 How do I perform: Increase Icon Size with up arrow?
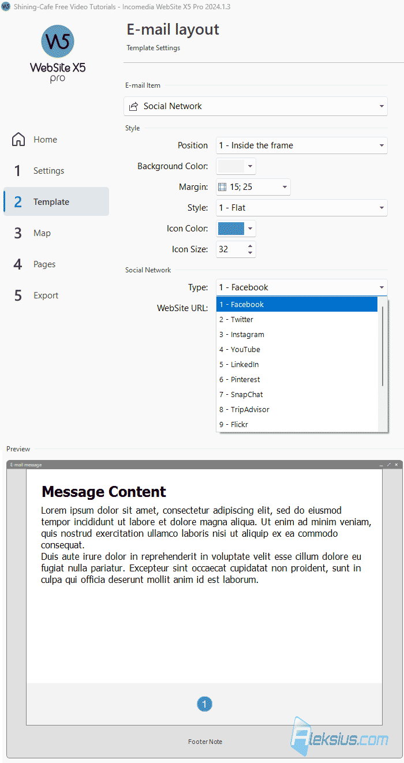(250, 246)
